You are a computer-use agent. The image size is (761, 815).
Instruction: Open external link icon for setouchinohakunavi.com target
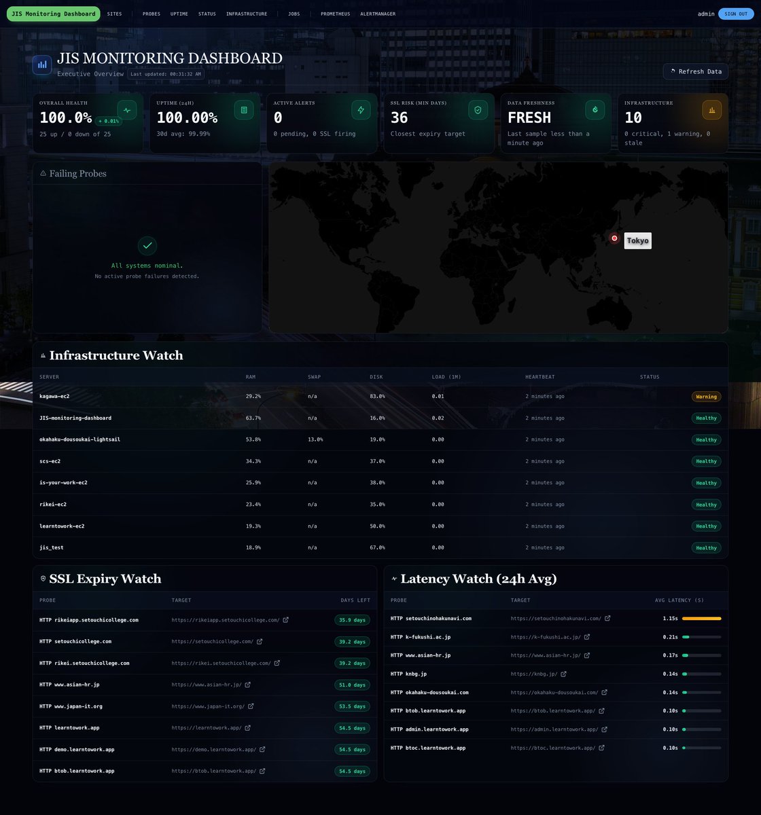click(607, 619)
